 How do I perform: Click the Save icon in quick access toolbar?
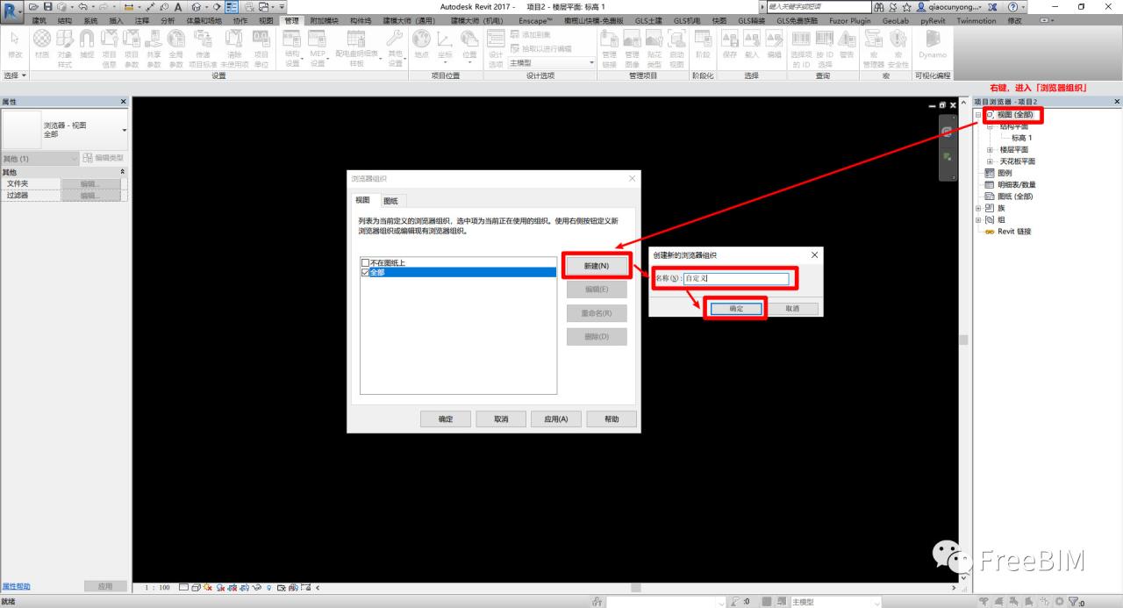click(x=48, y=7)
